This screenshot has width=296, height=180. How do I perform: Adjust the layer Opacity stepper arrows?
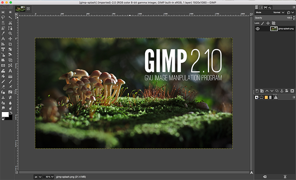[294, 18]
